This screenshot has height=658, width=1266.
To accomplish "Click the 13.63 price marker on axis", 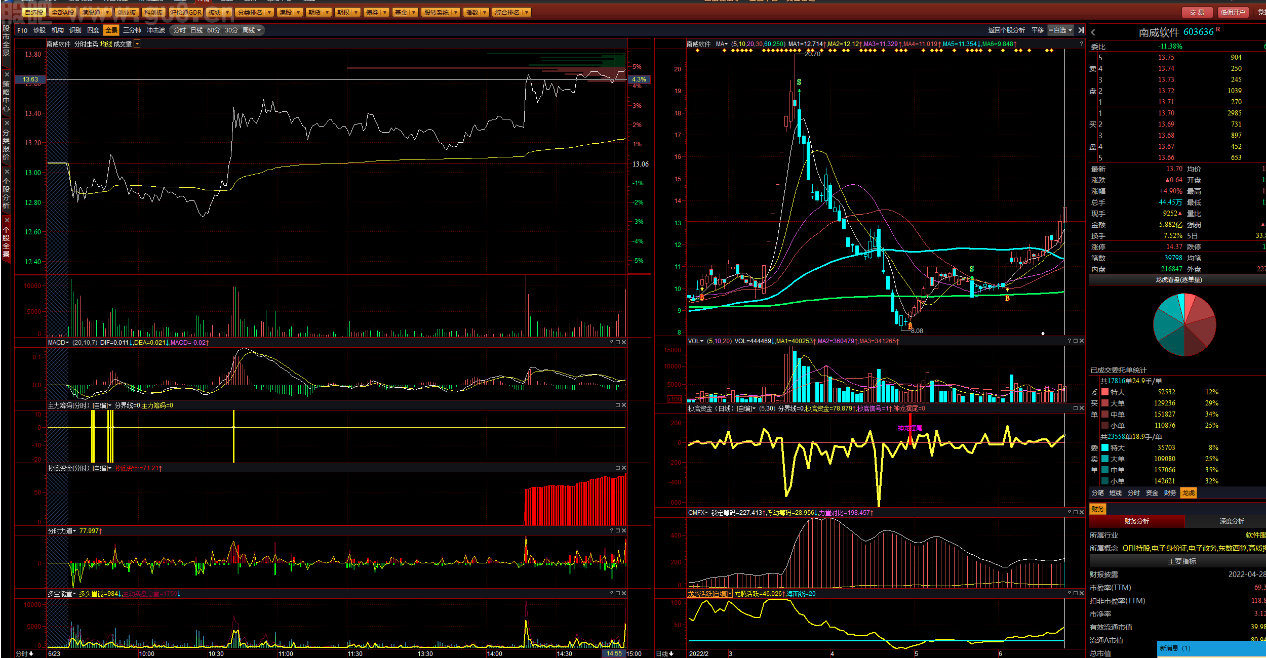I will point(30,79).
